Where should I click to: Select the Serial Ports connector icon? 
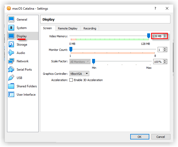click(x=11, y=69)
